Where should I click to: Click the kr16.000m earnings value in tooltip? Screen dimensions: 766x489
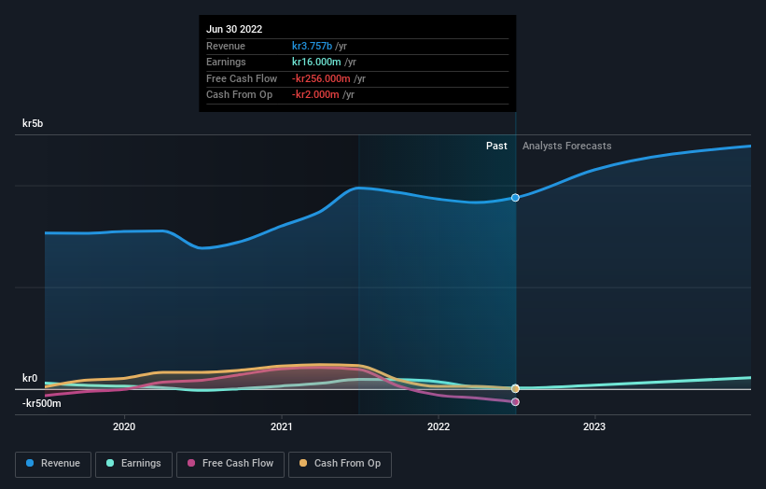pos(316,62)
